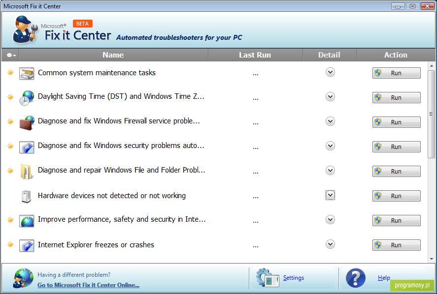Click the blue question mark Help icon
437x294 pixels.
[356, 278]
